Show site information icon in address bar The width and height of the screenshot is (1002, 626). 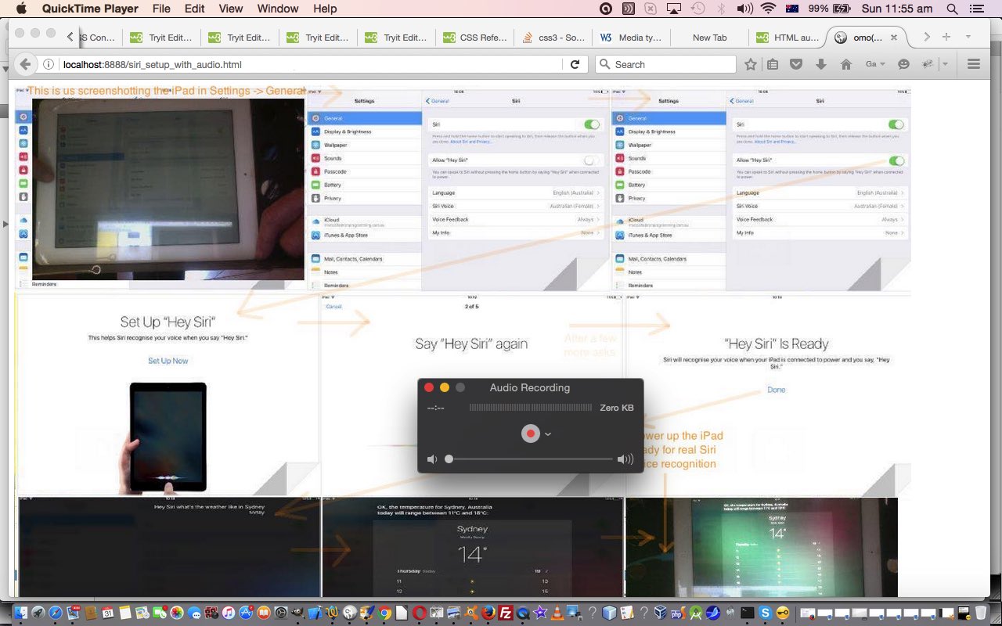[x=49, y=64]
